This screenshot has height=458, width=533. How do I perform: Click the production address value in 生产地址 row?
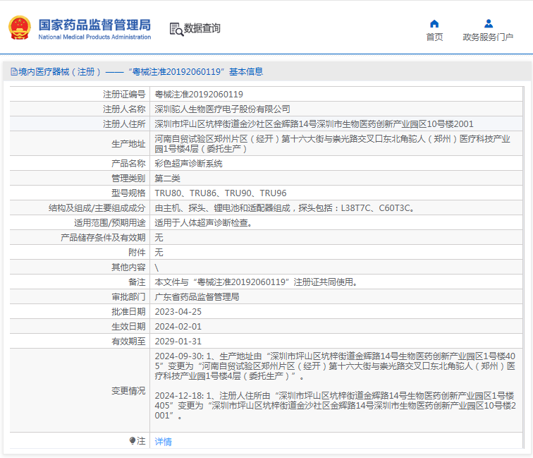tap(333, 143)
